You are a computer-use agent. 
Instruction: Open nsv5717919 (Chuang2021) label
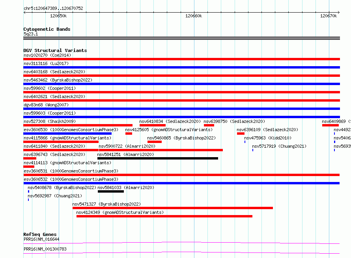(x=279, y=146)
